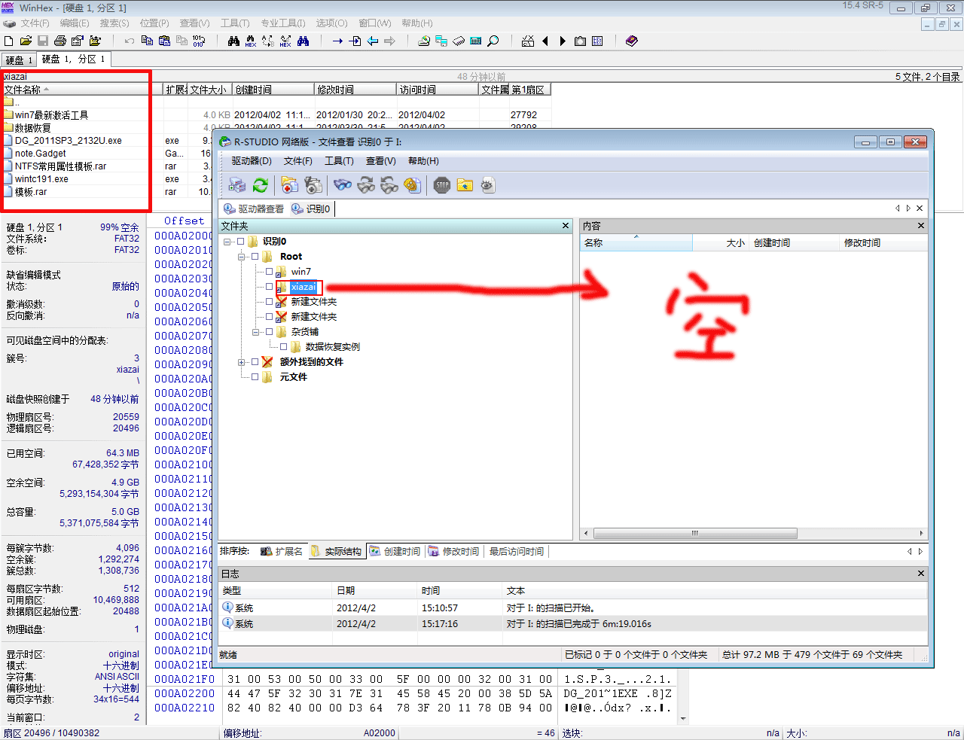The height and width of the screenshot is (740, 964).
Task: Click the Find Next binoculars icon in R-Studio
Action: click(x=366, y=185)
